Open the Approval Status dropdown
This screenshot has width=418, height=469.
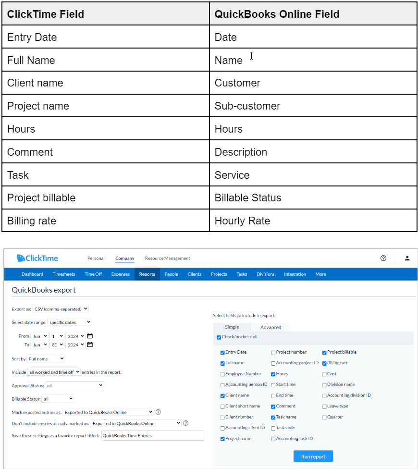[x=74, y=385]
